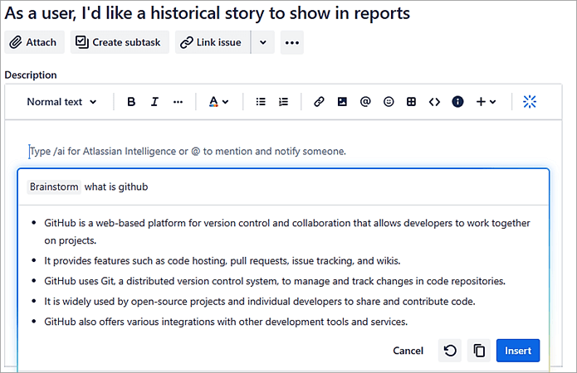The height and width of the screenshot is (373, 577).
Task: Open Atlassian Intelligence sparkle icon
Action: (x=530, y=102)
